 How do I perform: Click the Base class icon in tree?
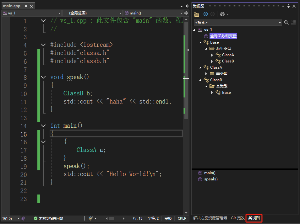point(206,42)
